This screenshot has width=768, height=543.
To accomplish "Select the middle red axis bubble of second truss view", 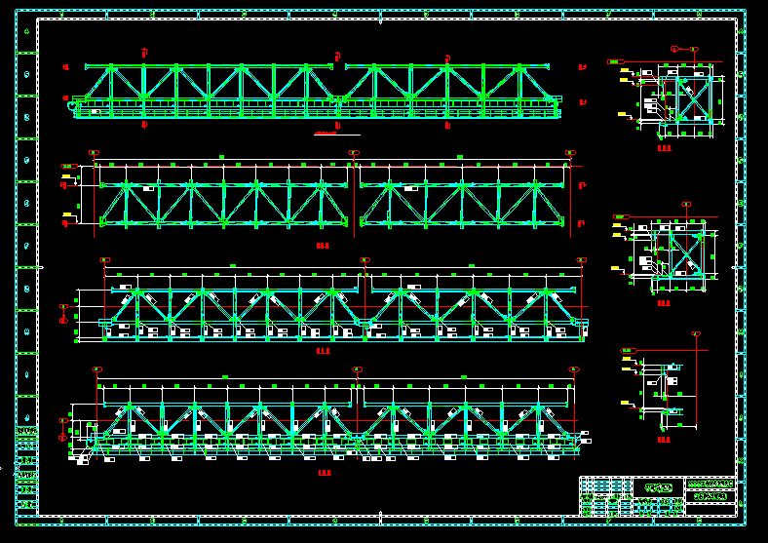I will pos(354,153).
